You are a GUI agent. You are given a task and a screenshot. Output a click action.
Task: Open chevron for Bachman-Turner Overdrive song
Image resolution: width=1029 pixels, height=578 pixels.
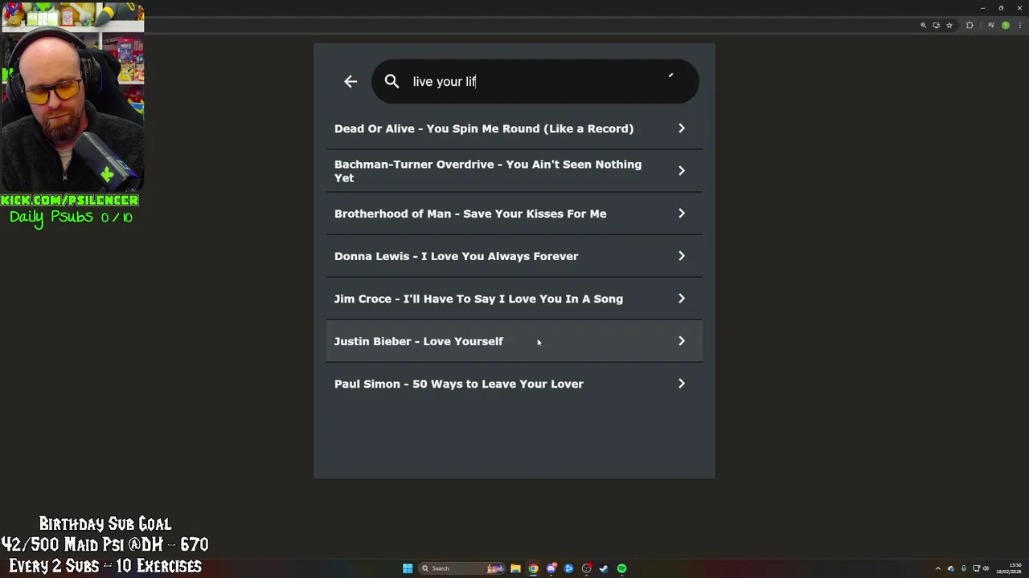click(x=682, y=171)
